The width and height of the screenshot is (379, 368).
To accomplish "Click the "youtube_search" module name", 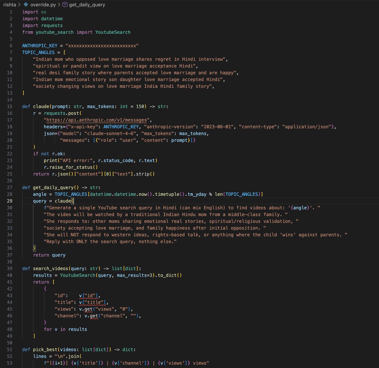I will [x=55, y=32].
